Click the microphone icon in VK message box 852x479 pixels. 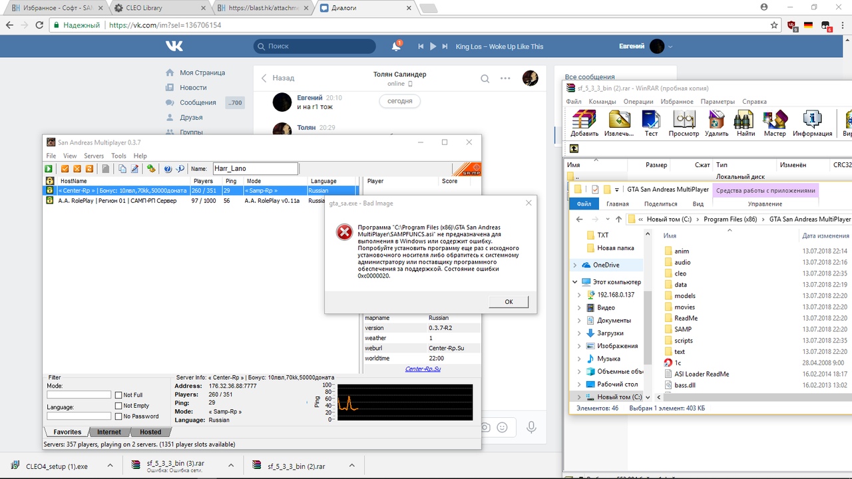pyautogui.click(x=531, y=427)
